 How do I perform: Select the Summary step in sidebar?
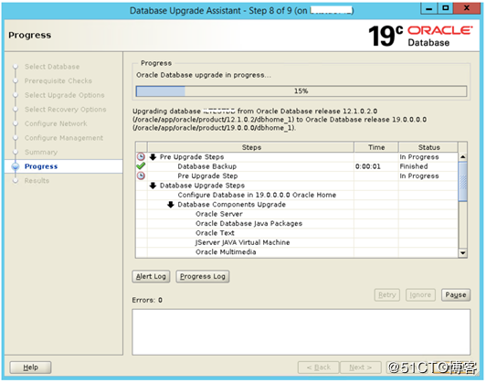point(41,152)
